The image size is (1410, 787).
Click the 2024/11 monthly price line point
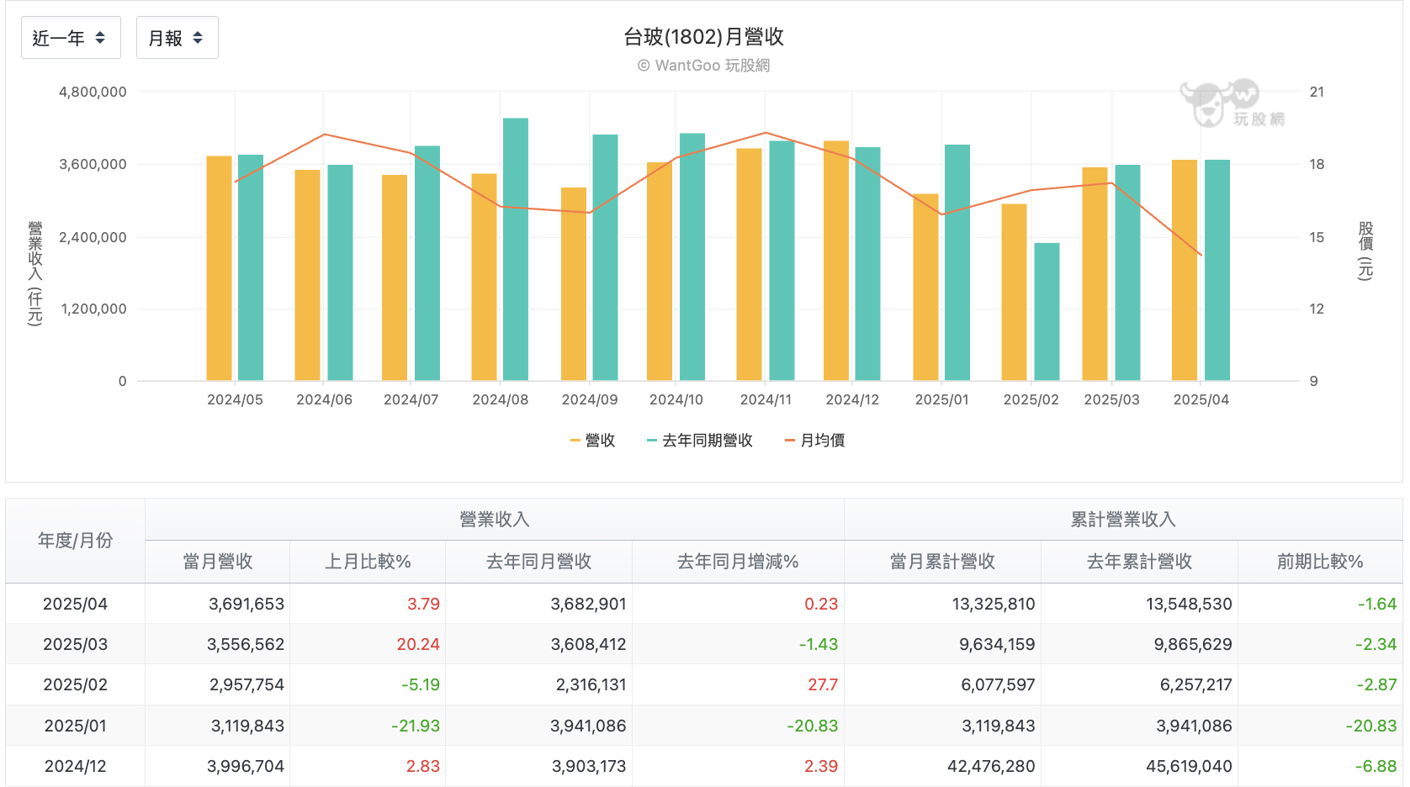pyautogui.click(x=766, y=133)
